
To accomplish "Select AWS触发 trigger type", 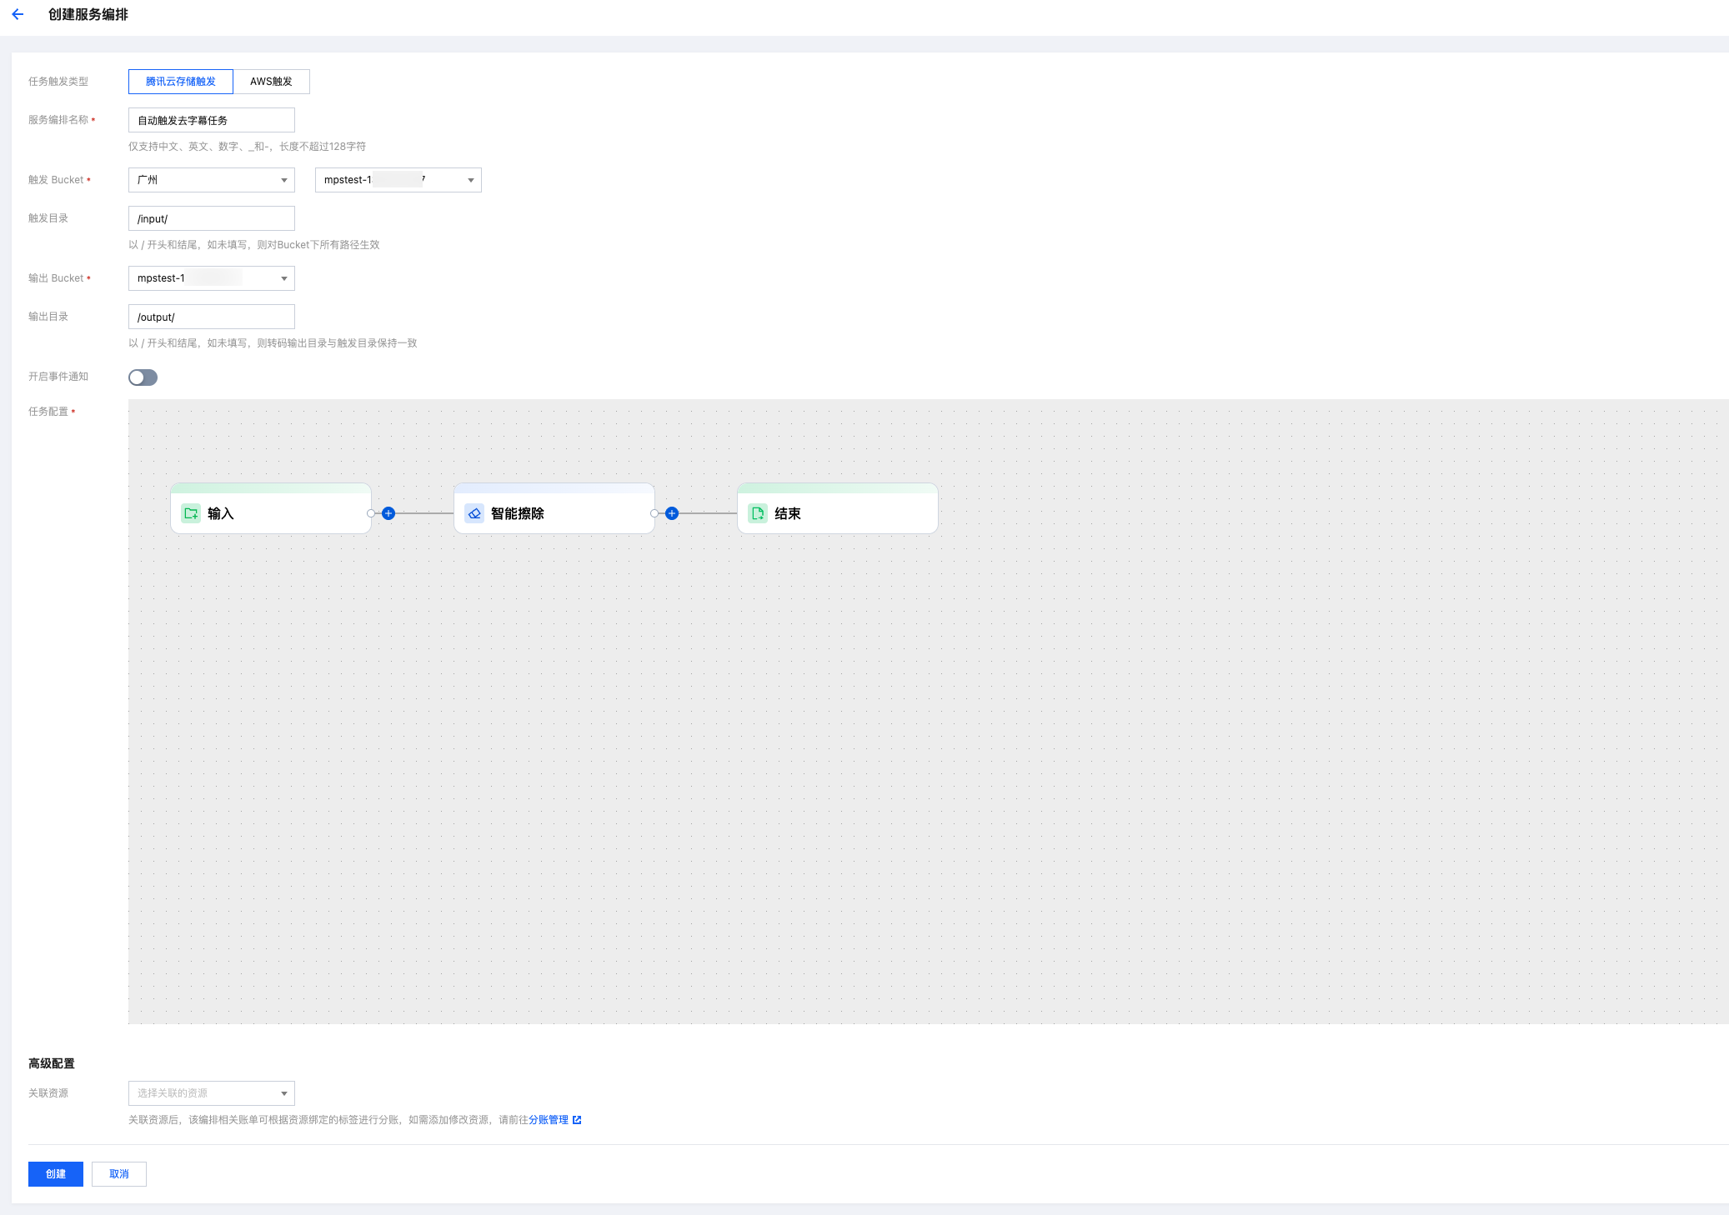I will tap(271, 82).
